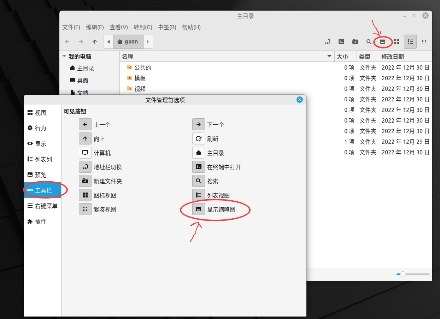
Task: Enable the 显示缩略图 circled toggle button
Action: click(198, 209)
